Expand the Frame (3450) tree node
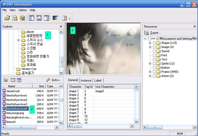Screen dimensions: 198x136 tap(150, 72)
